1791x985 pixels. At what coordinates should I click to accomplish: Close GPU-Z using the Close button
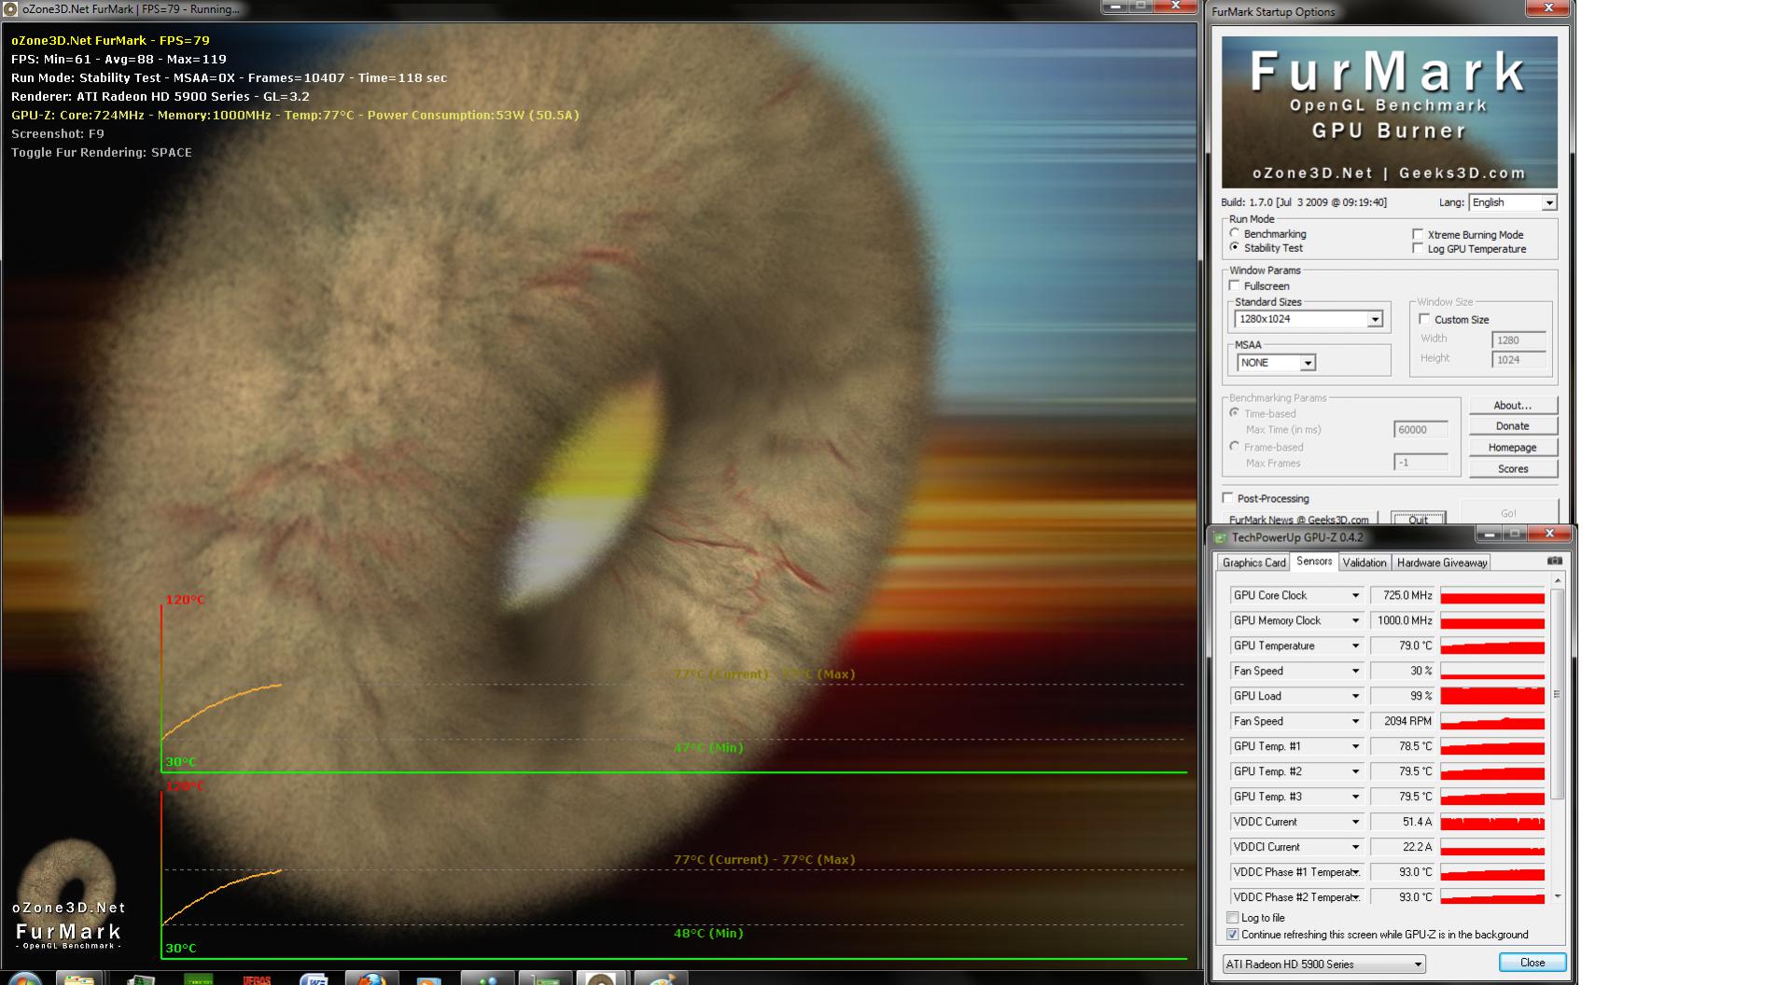tap(1532, 963)
